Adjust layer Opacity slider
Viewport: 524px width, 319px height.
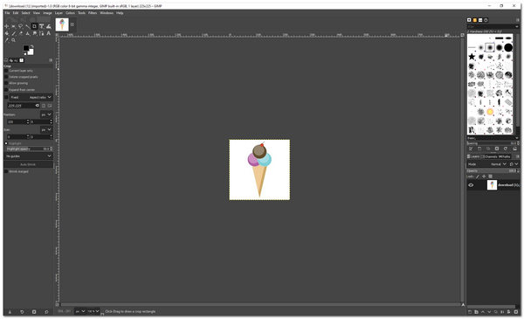point(492,171)
